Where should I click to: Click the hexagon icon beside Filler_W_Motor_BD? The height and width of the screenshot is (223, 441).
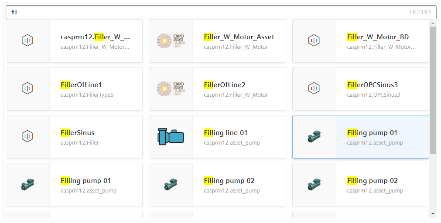point(314,40)
